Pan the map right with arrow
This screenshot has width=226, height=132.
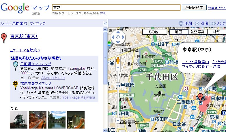(x=123, y=37)
